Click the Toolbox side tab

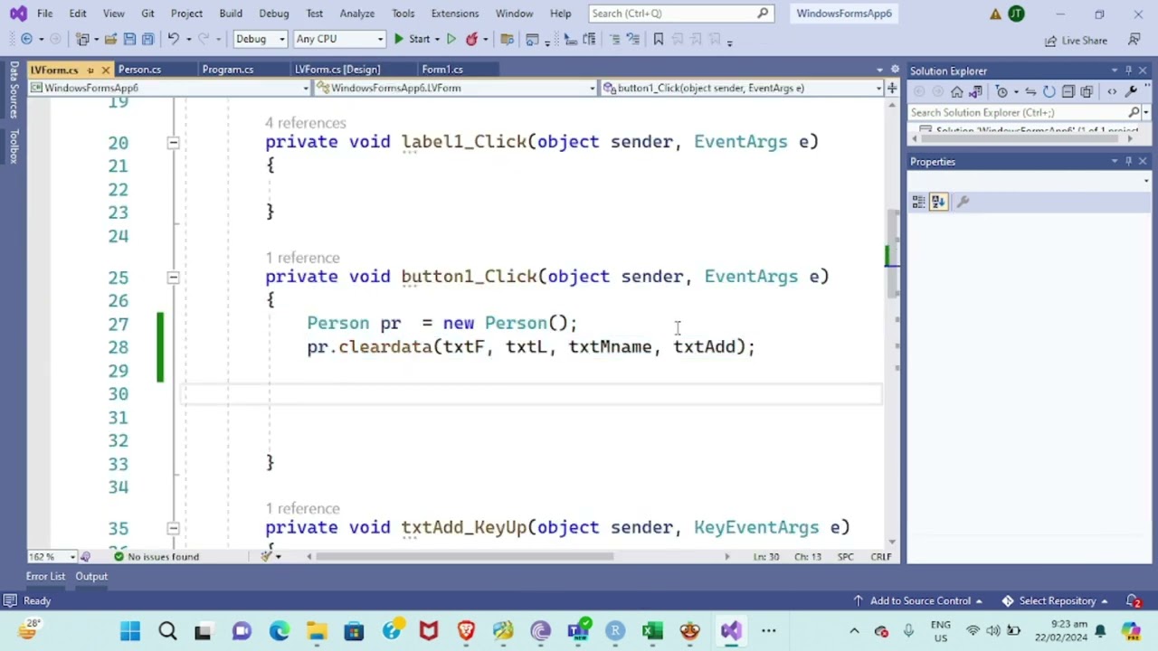(x=14, y=146)
